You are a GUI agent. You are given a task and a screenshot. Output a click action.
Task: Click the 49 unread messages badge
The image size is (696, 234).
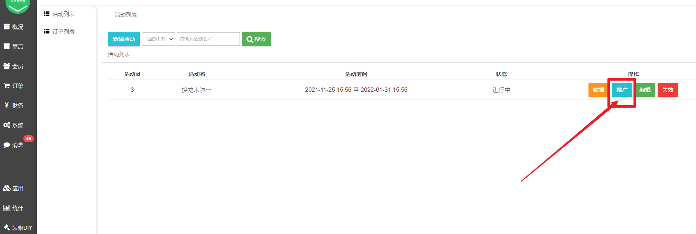coord(28,139)
